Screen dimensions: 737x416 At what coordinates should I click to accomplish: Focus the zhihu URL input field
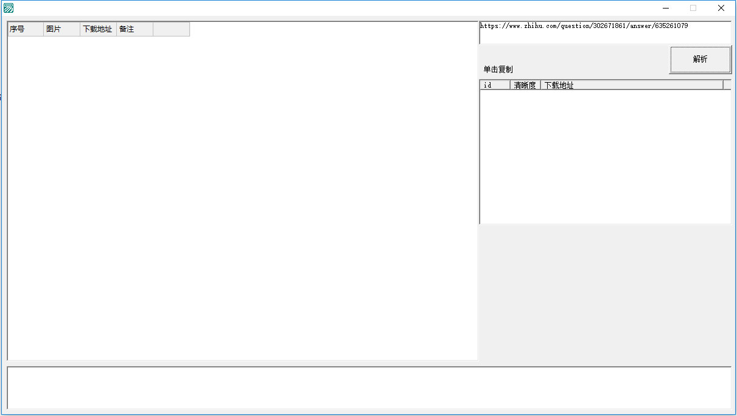point(605,33)
